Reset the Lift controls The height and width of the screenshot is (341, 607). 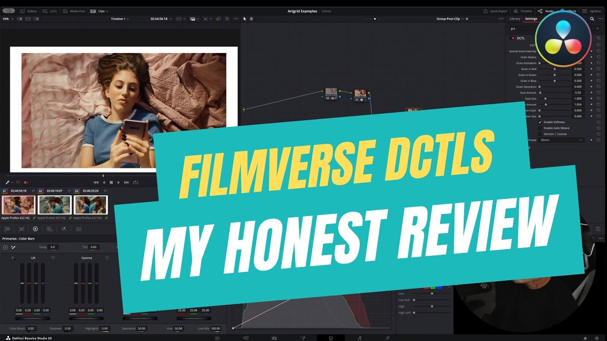53,258
